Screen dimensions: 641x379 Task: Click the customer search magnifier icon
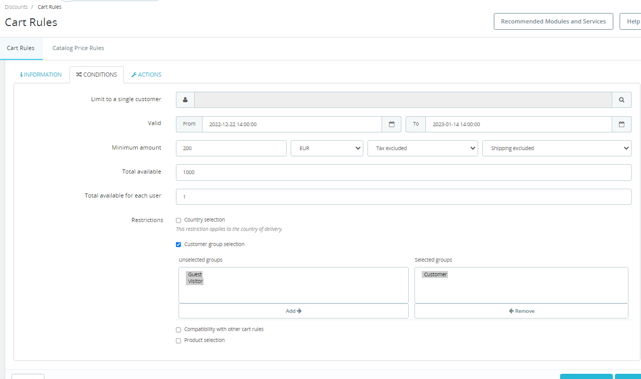[621, 100]
